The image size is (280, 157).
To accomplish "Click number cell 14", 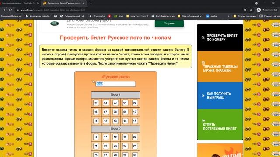I will click(125, 121).
